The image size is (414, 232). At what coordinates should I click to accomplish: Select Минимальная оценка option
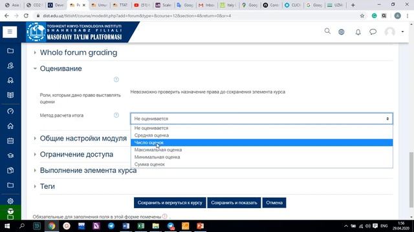(261, 157)
